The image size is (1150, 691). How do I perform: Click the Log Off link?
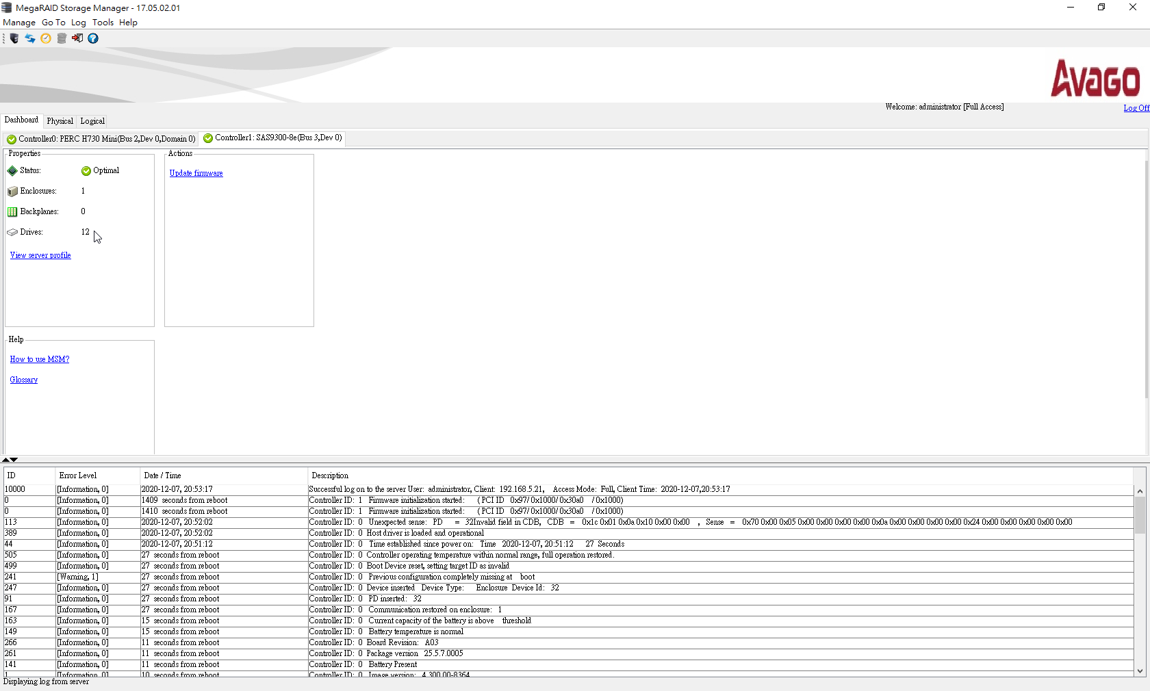[x=1136, y=108]
